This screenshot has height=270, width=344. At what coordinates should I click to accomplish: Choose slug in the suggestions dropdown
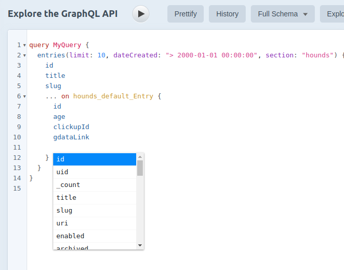pyautogui.click(x=95, y=211)
